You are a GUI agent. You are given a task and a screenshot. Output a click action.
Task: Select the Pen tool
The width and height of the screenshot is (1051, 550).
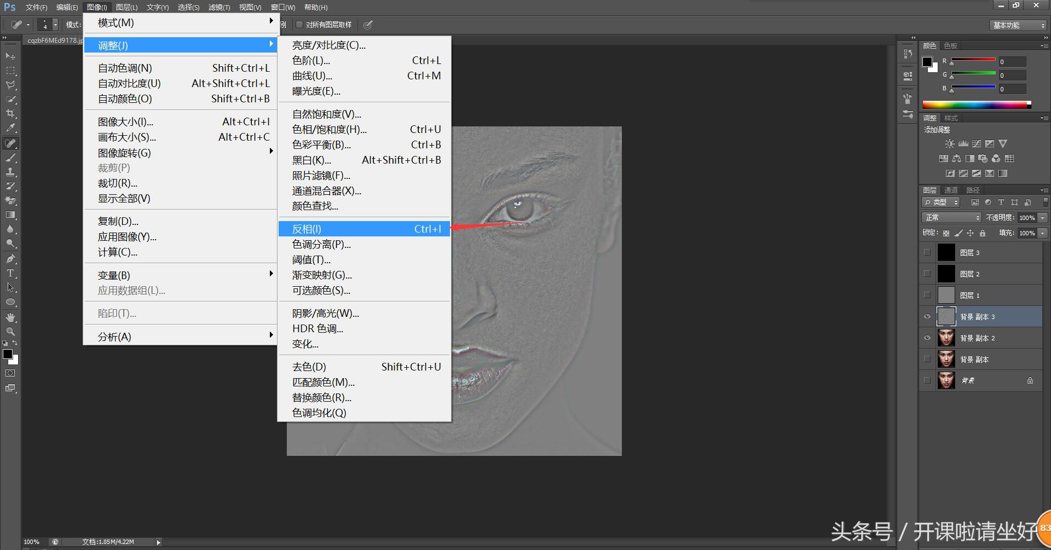[x=10, y=259]
